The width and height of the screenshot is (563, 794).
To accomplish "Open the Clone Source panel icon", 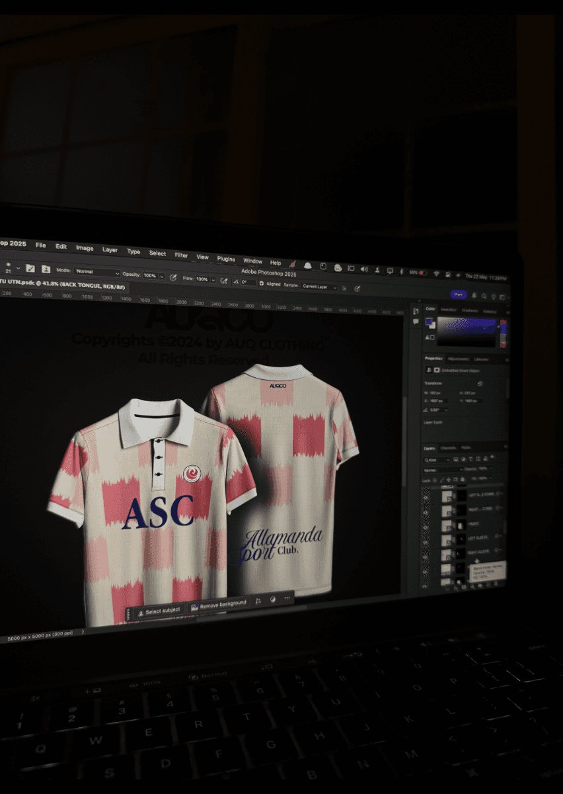I will [46, 269].
